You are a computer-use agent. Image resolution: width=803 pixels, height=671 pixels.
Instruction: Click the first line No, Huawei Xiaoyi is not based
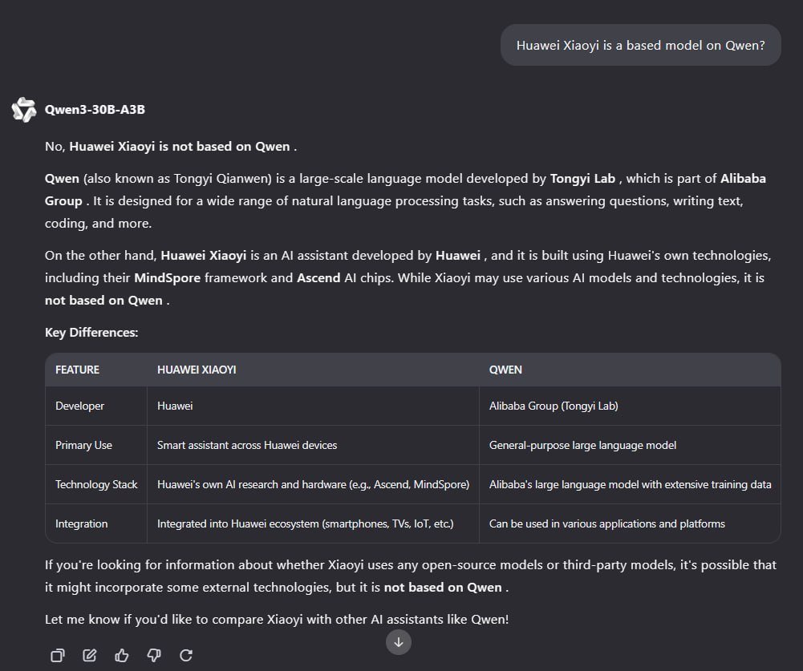pyautogui.click(x=171, y=147)
